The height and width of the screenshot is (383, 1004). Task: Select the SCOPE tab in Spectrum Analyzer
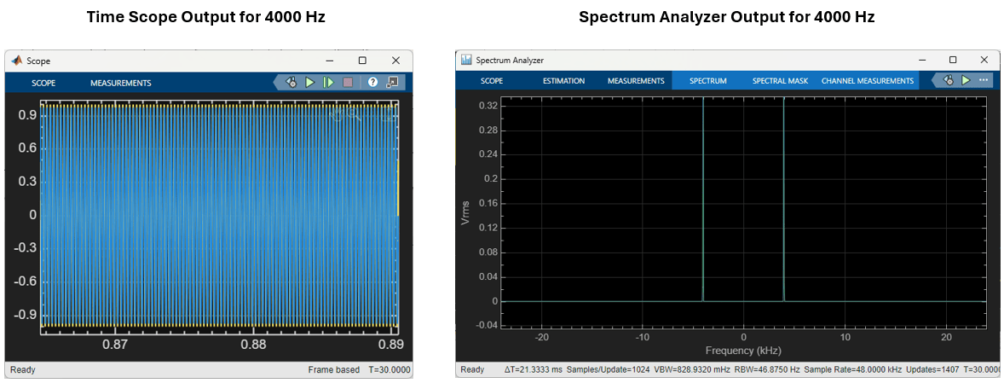pyautogui.click(x=491, y=81)
